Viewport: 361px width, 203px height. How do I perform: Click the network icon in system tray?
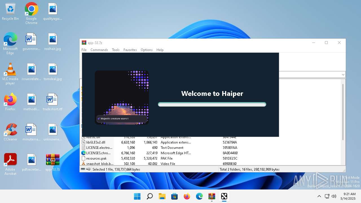[327, 196]
